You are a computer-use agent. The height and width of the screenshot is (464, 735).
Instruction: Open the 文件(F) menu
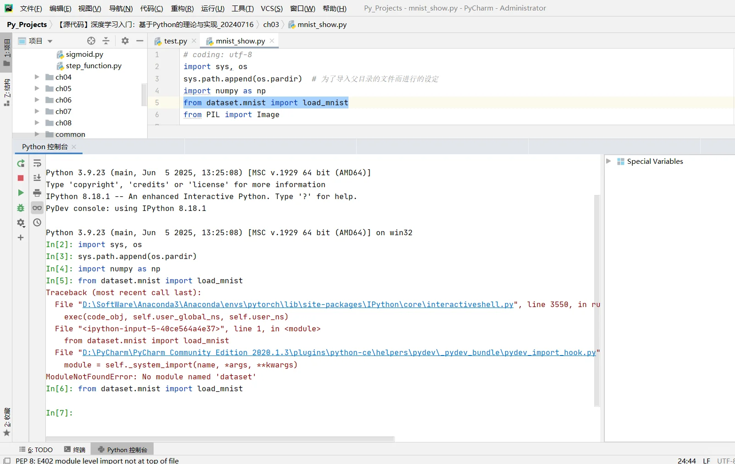[x=31, y=8]
